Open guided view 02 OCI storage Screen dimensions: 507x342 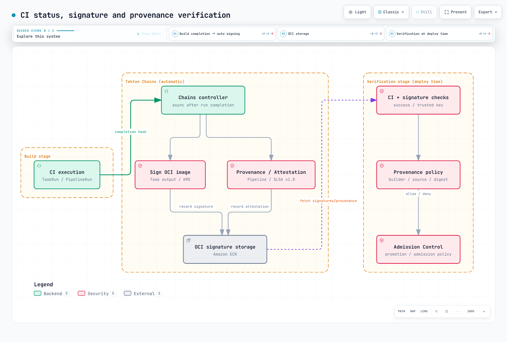click(331, 34)
